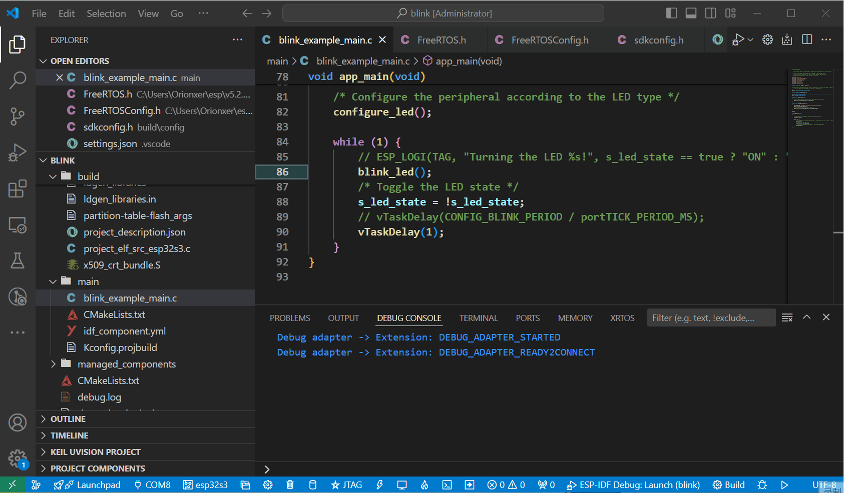Open the Run and Debug view
844x493 pixels.
point(18,152)
